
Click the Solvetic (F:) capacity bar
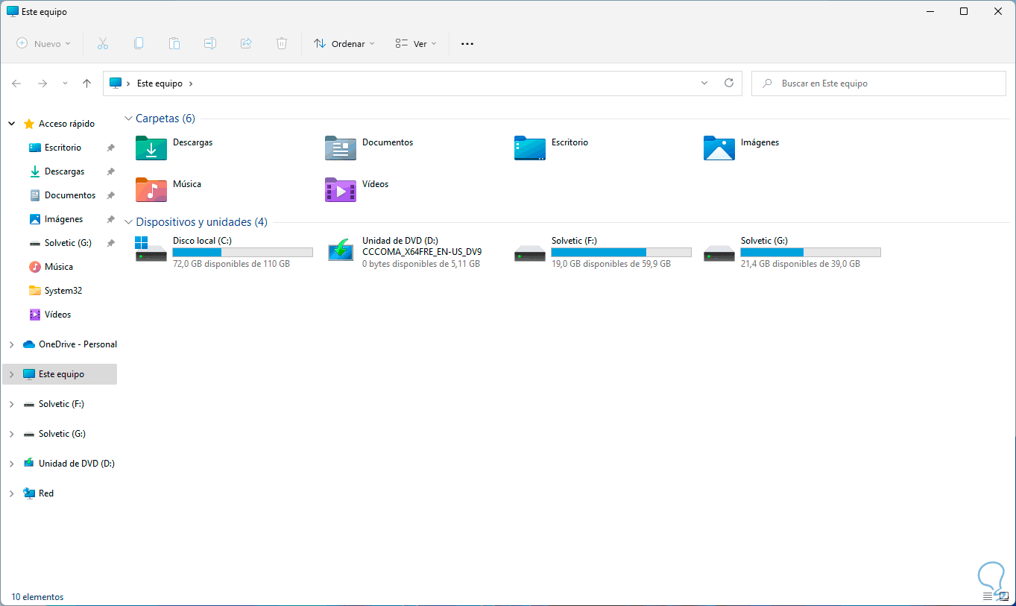pyautogui.click(x=622, y=252)
